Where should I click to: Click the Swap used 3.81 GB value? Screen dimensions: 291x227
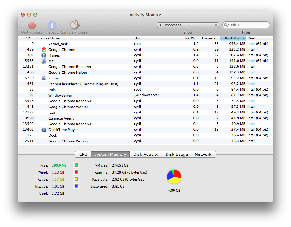click(x=118, y=186)
